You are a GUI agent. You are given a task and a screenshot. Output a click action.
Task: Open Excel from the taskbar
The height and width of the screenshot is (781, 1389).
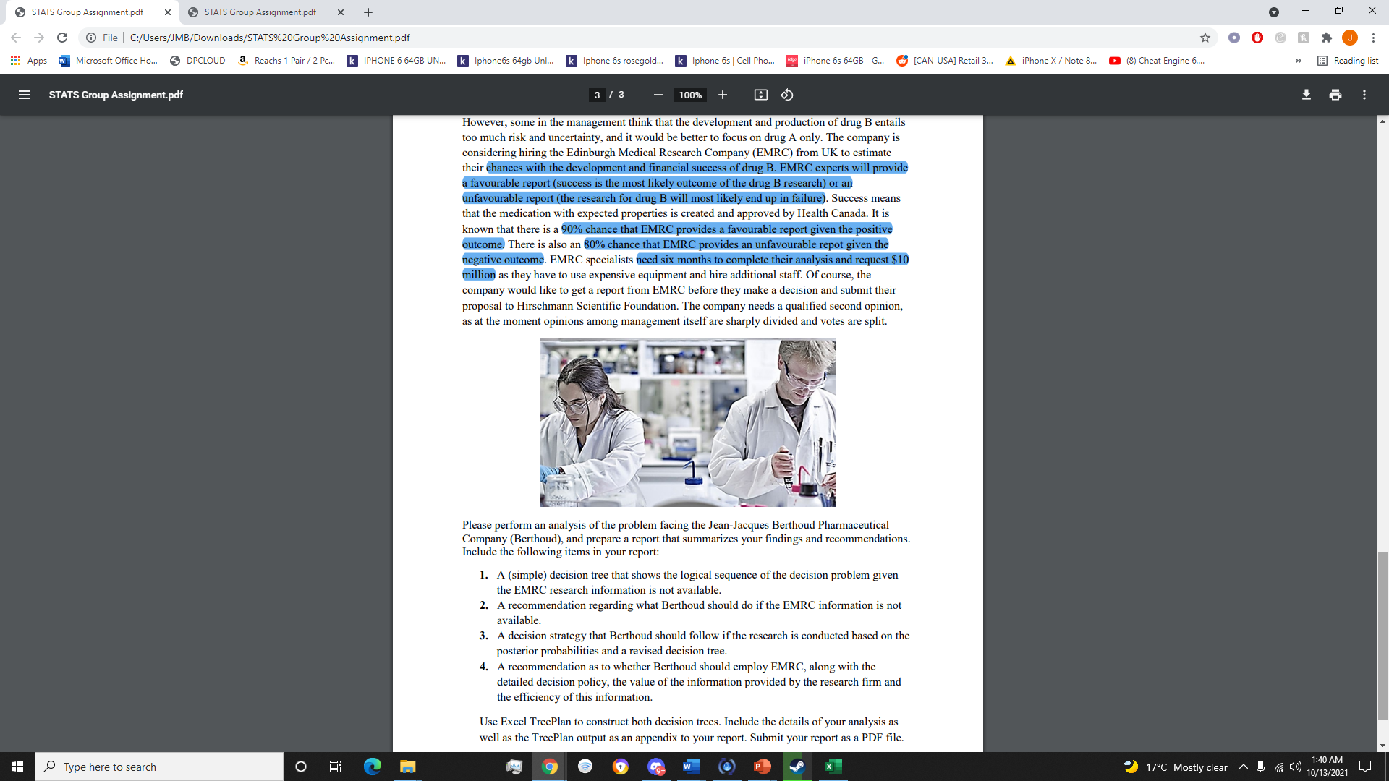click(832, 767)
